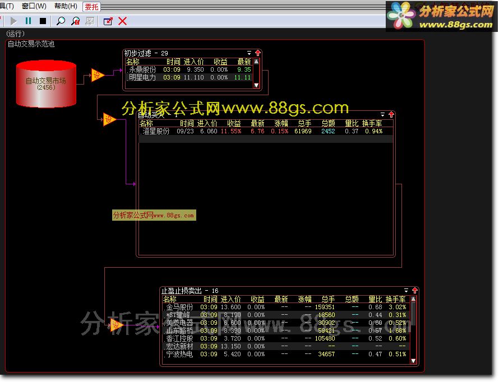Click scroll up arrow in 初步过滤 list
This screenshot has height=382, width=499.
coord(256,62)
